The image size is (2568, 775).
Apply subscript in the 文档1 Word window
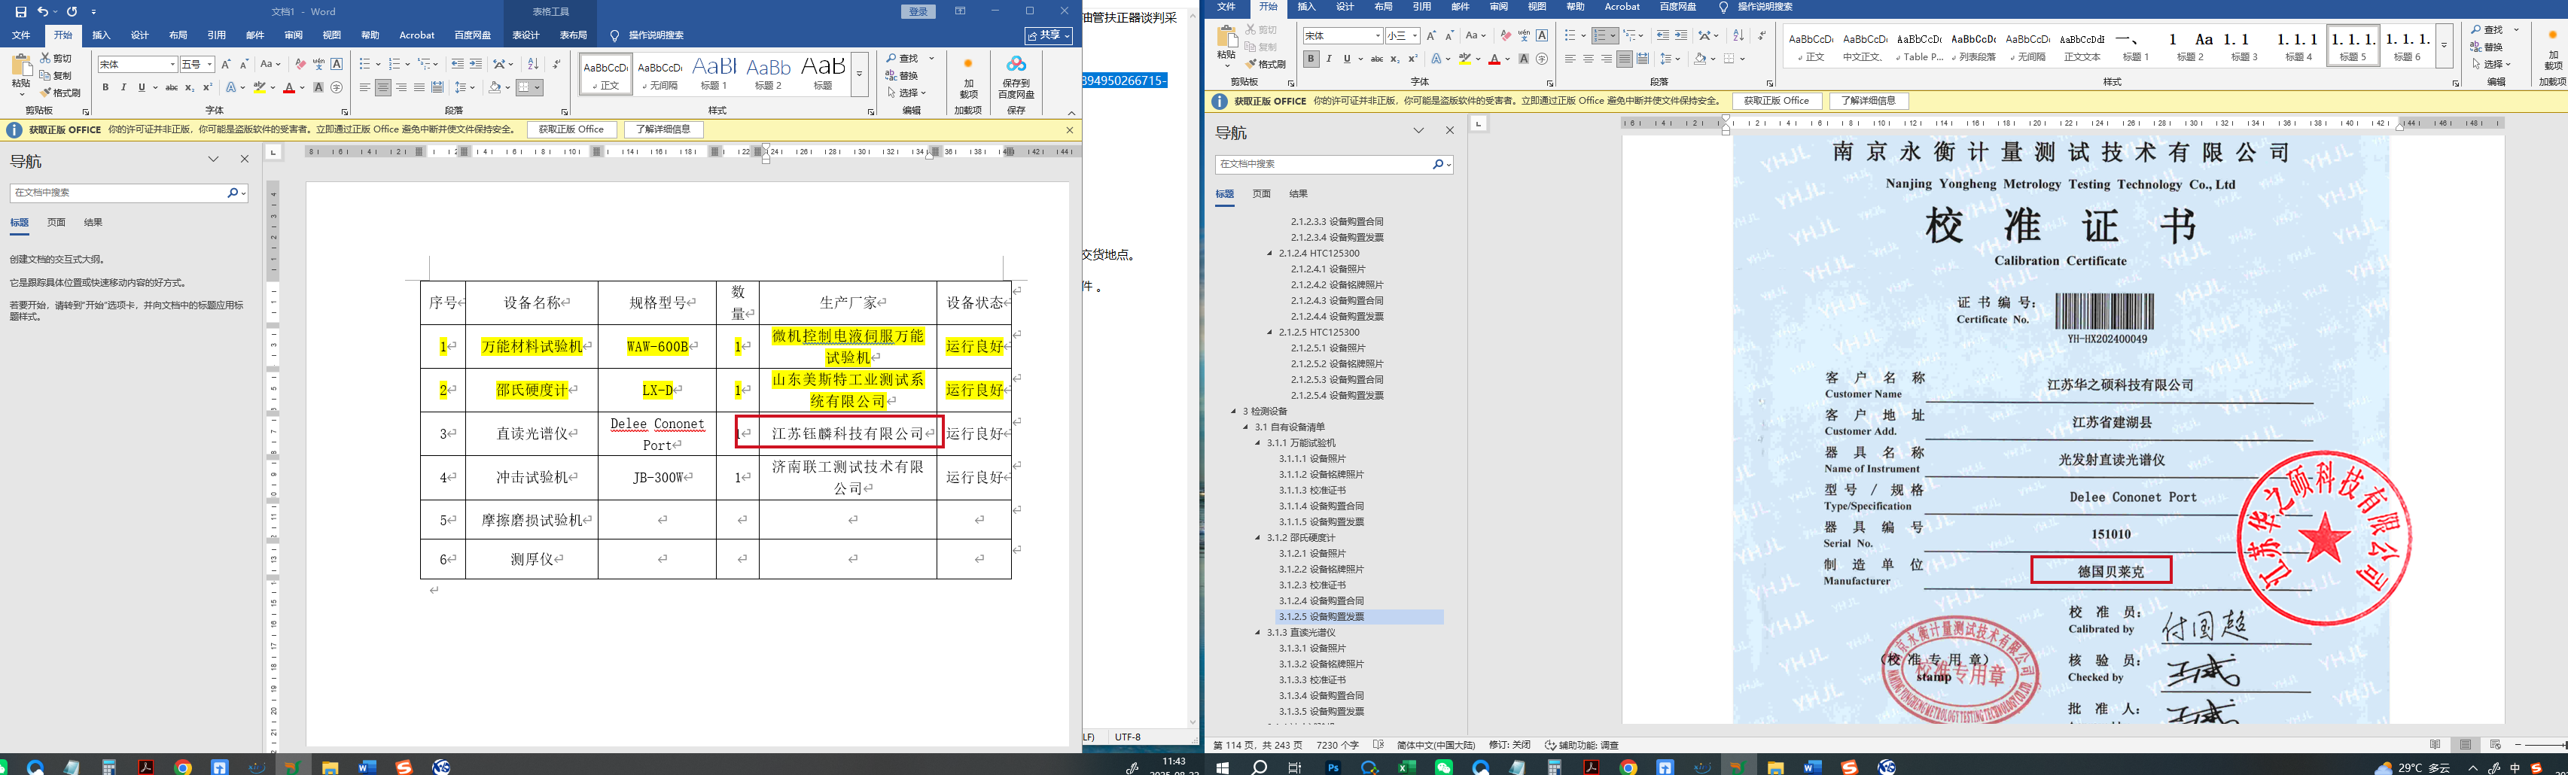(190, 88)
